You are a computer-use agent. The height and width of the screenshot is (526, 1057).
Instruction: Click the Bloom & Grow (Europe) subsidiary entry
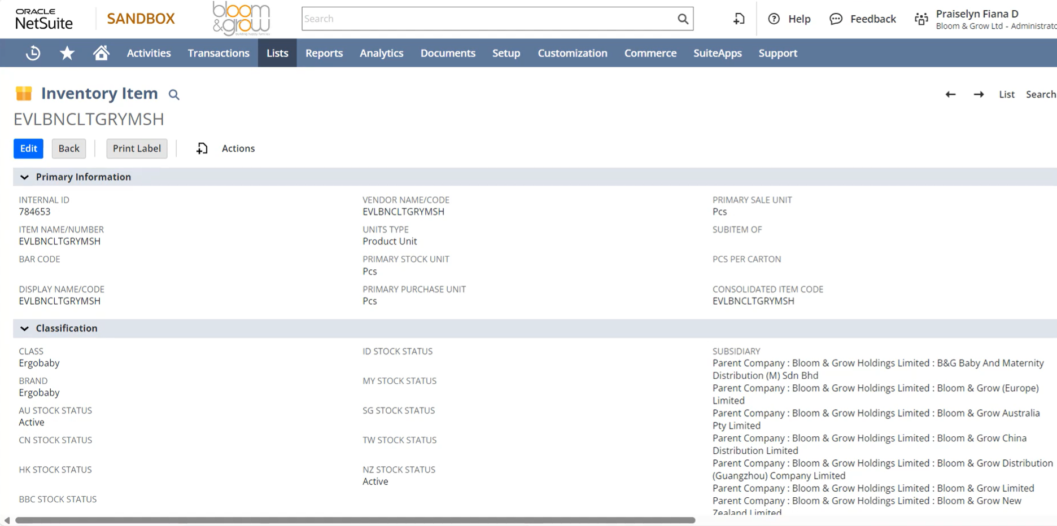[876, 394]
